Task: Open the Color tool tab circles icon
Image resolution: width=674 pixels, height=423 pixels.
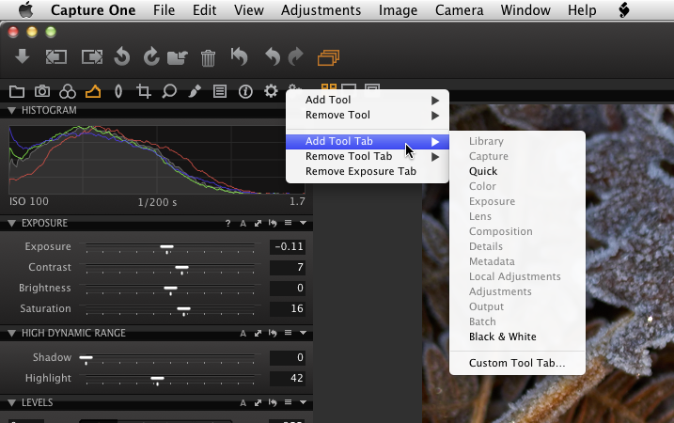Action: point(68,91)
